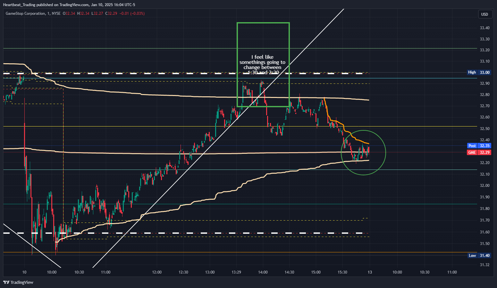Click the 31.80 price axis label
497x288 pixels.
[484, 209]
